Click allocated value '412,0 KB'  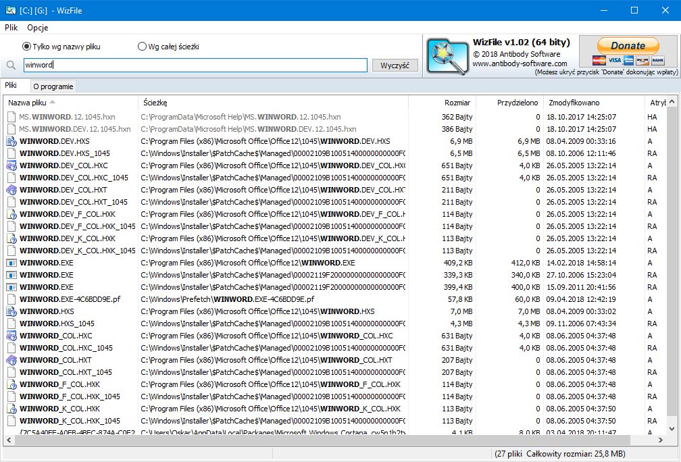[x=526, y=263]
